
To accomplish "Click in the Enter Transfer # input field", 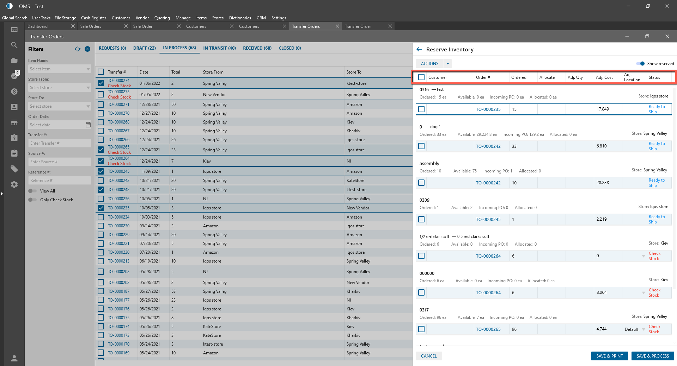I will (x=59, y=143).
